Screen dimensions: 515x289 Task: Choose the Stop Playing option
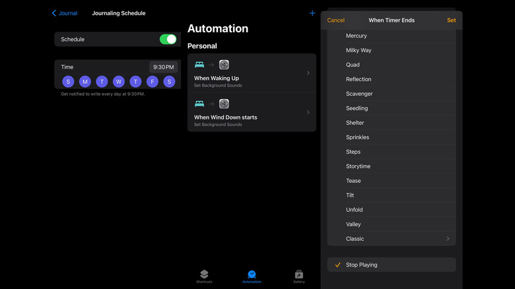click(x=392, y=265)
